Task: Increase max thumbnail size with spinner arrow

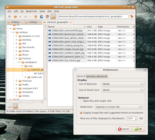Action: (136, 118)
